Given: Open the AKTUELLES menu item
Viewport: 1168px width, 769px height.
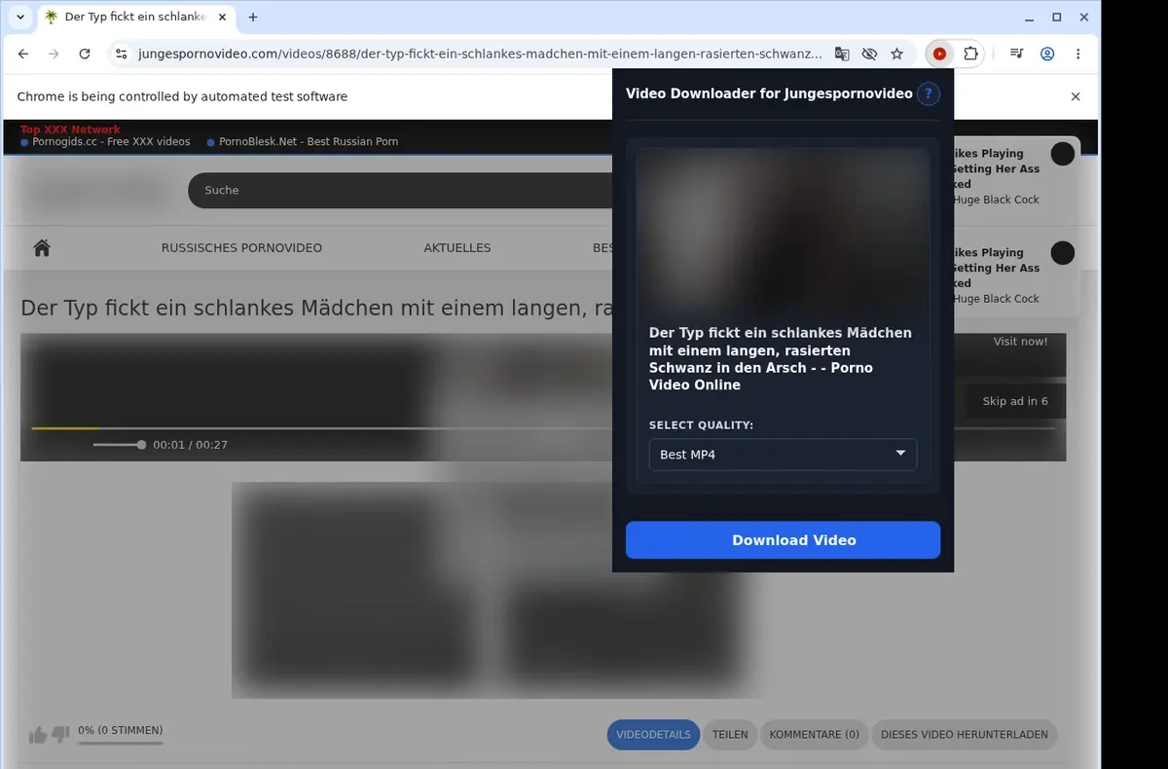Looking at the screenshot, I should [457, 248].
